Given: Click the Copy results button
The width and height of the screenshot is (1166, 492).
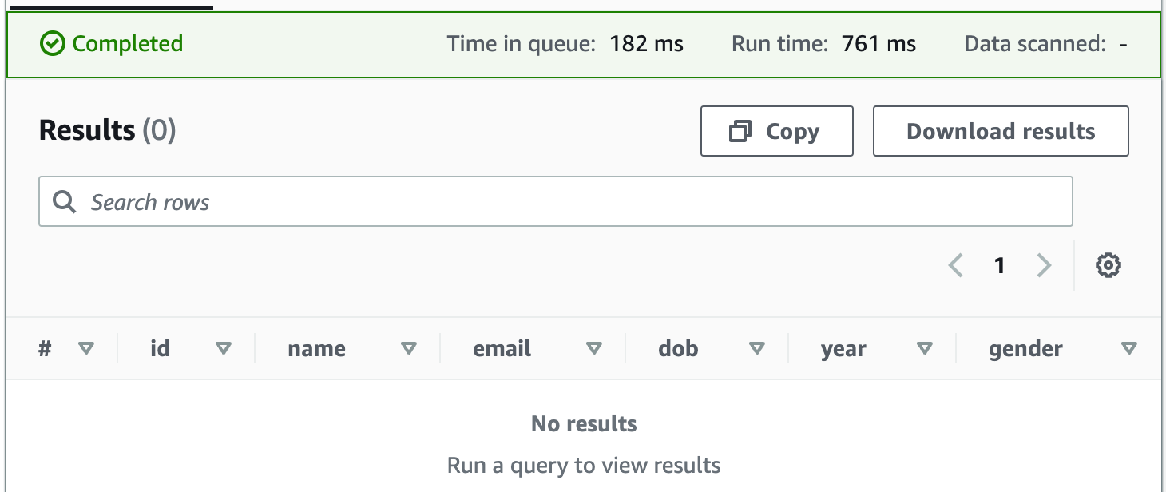Looking at the screenshot, I should [x=776, y=131].
